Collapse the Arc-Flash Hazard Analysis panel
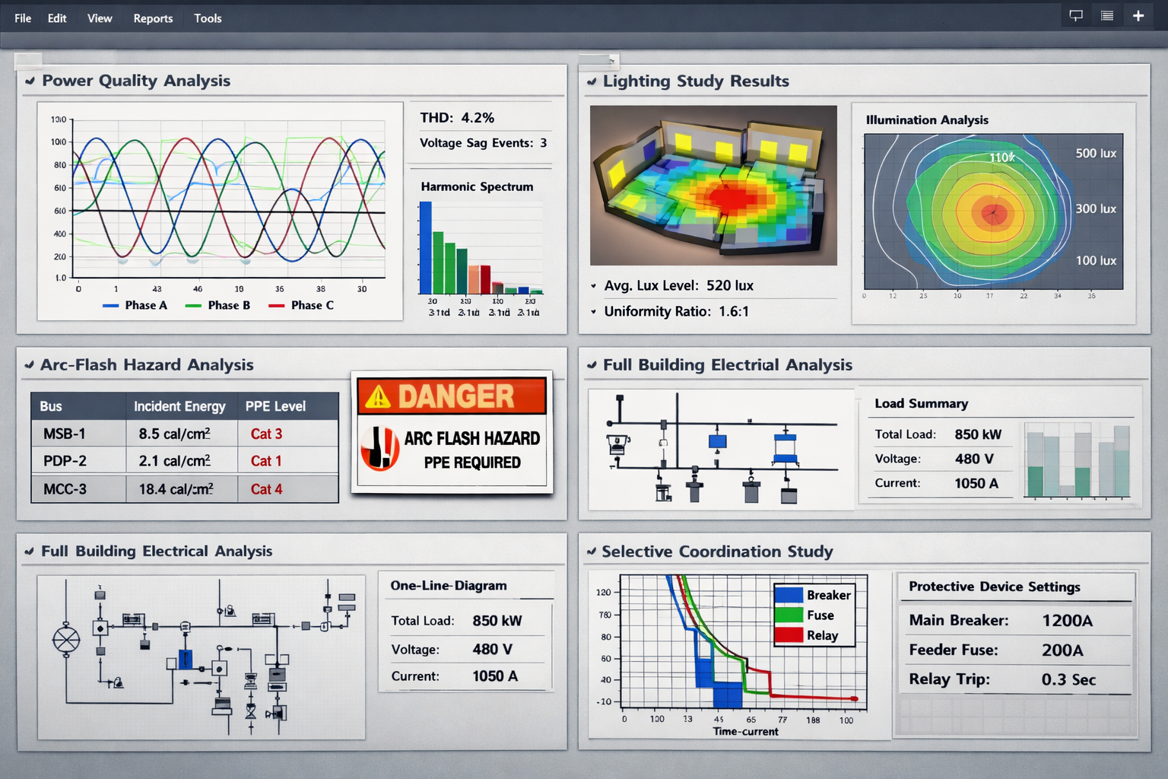1168x779 pixels. tap(29, 365)
